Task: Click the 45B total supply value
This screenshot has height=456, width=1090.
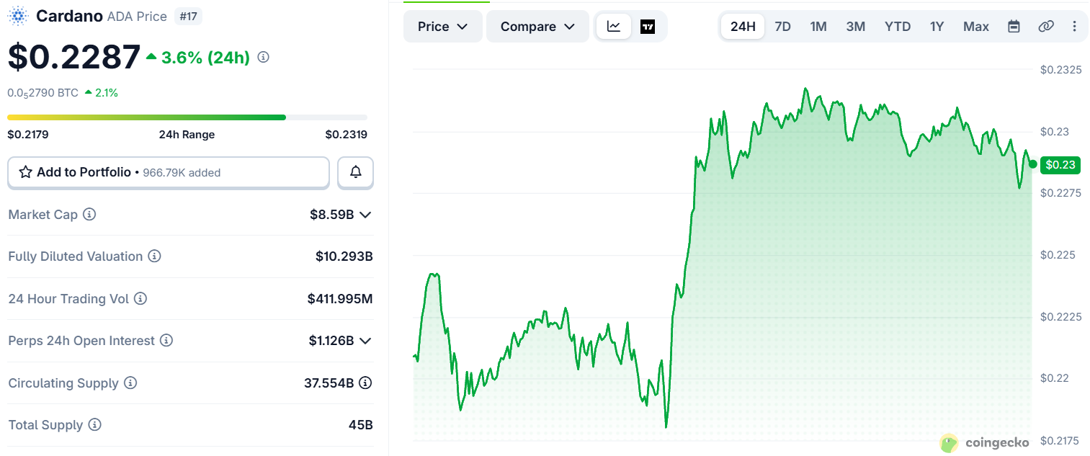Action: point(360,424)
